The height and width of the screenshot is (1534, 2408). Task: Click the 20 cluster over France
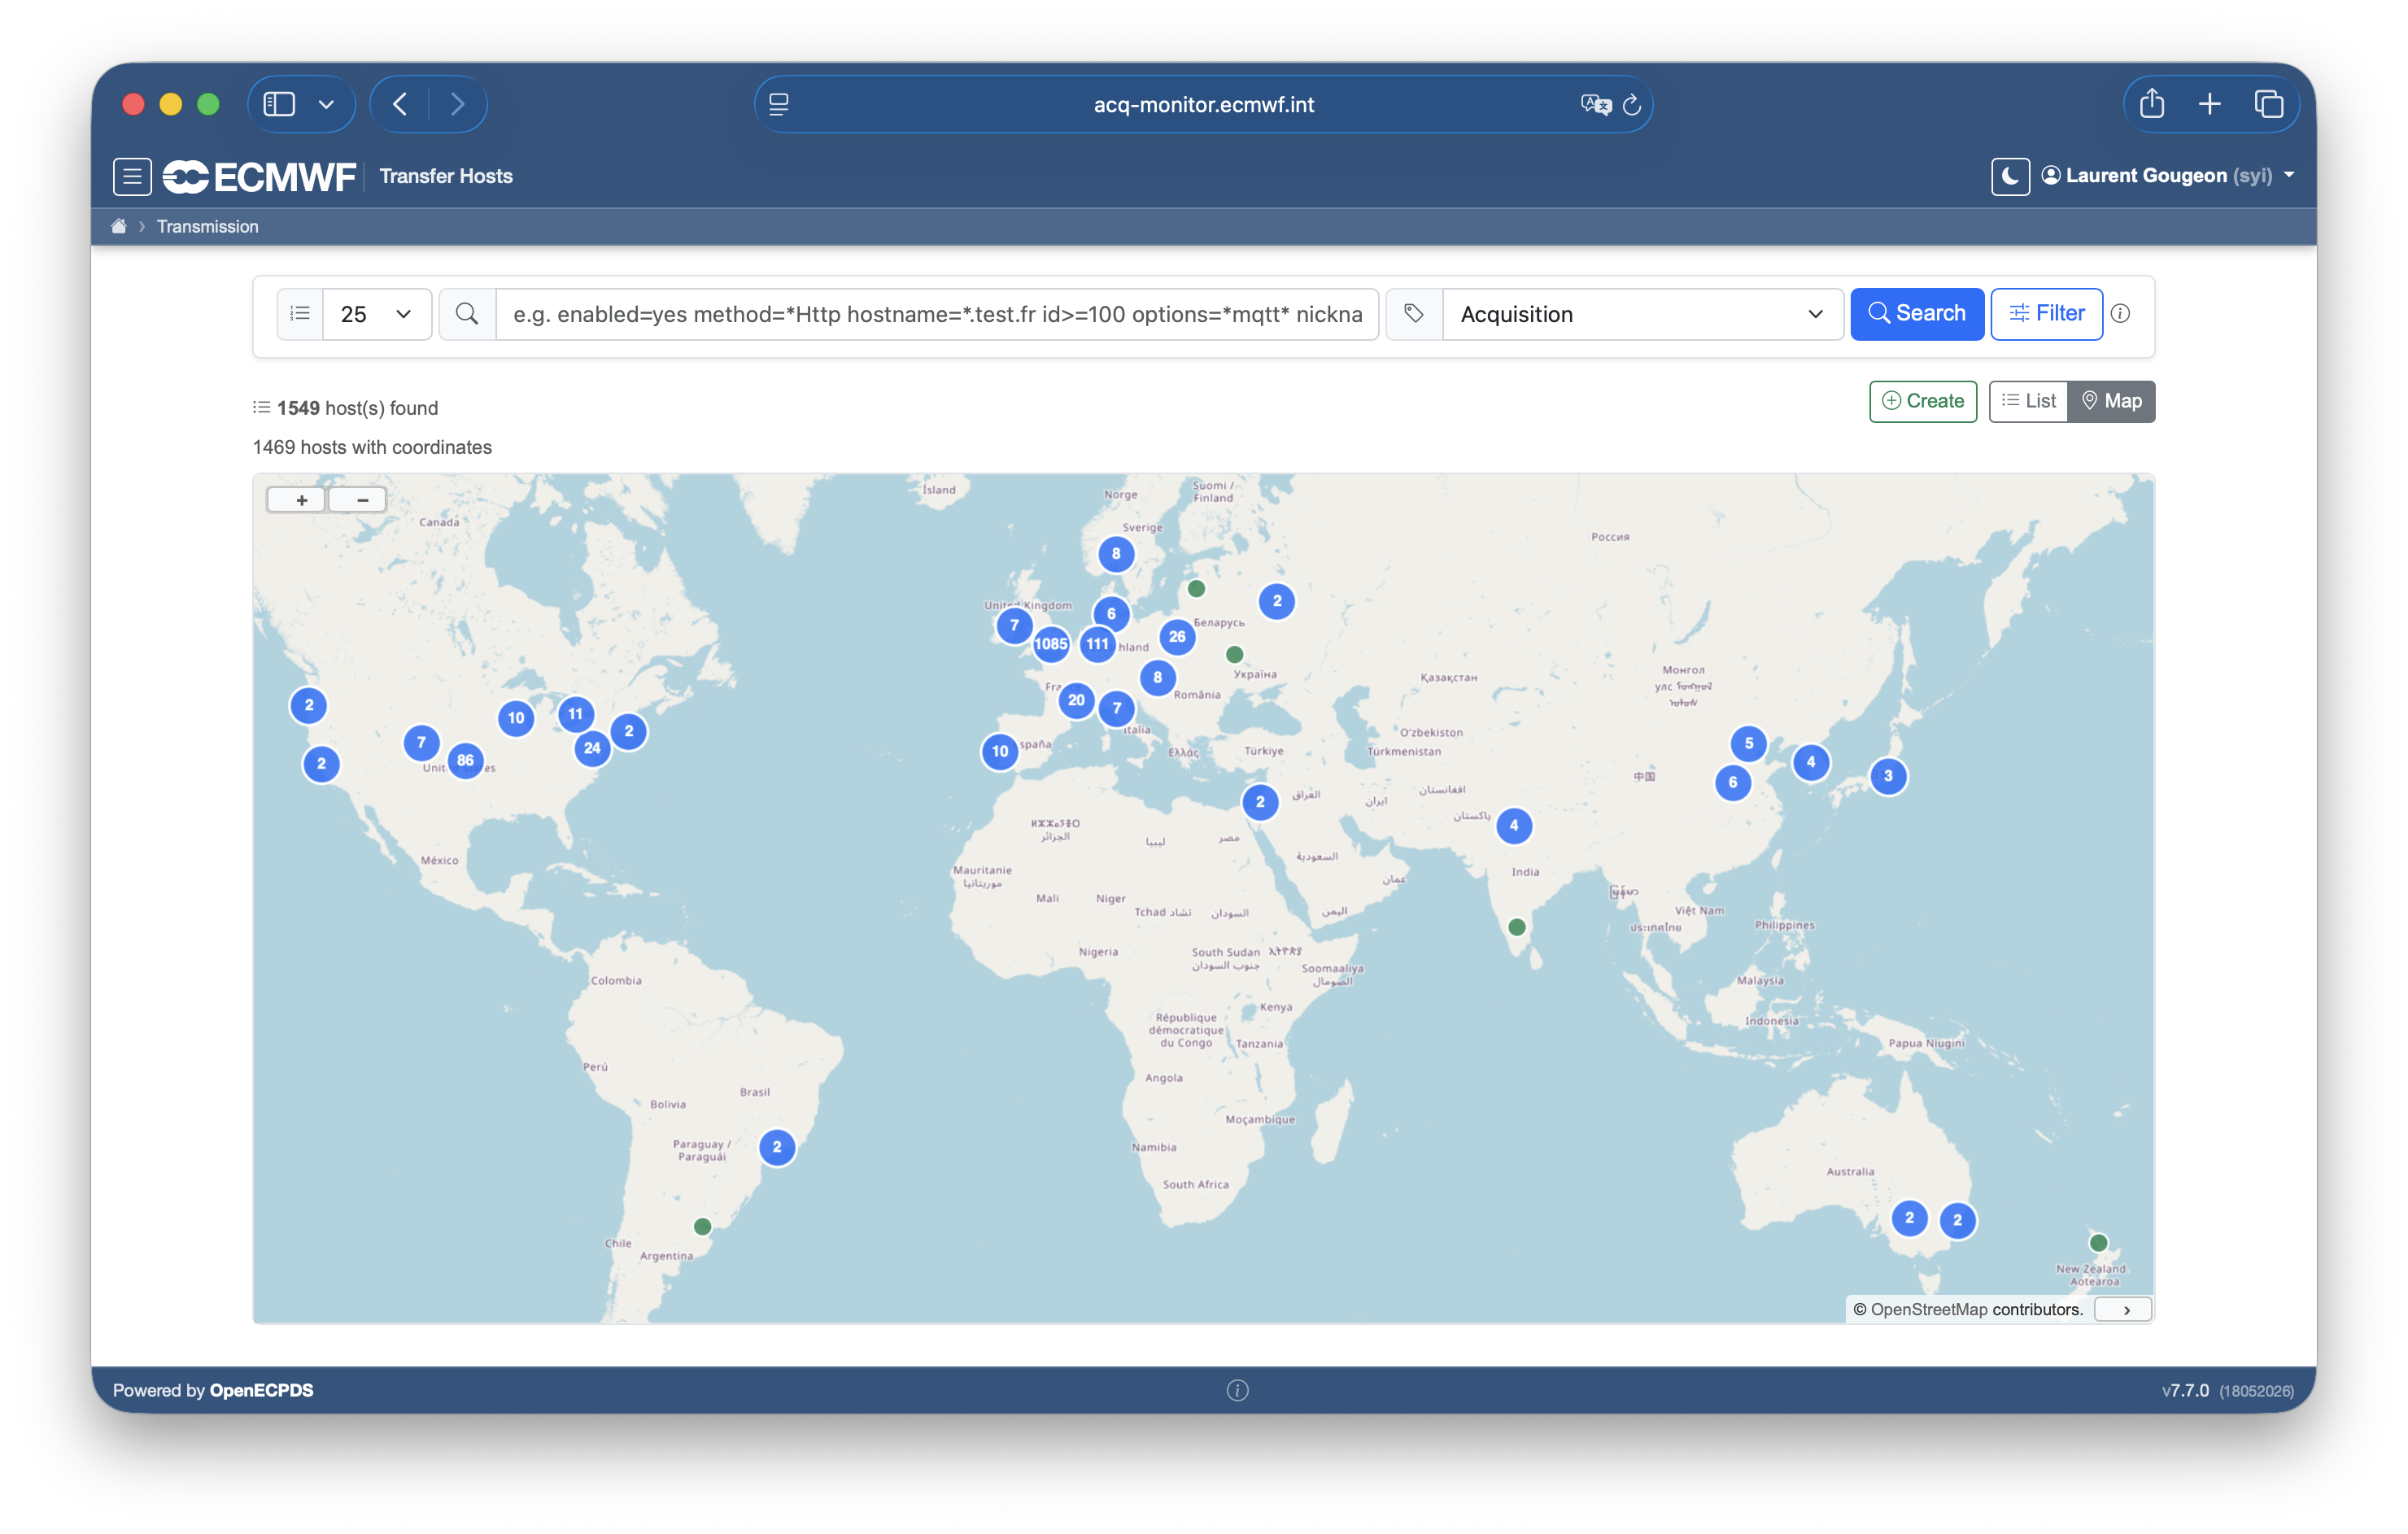1076,700
